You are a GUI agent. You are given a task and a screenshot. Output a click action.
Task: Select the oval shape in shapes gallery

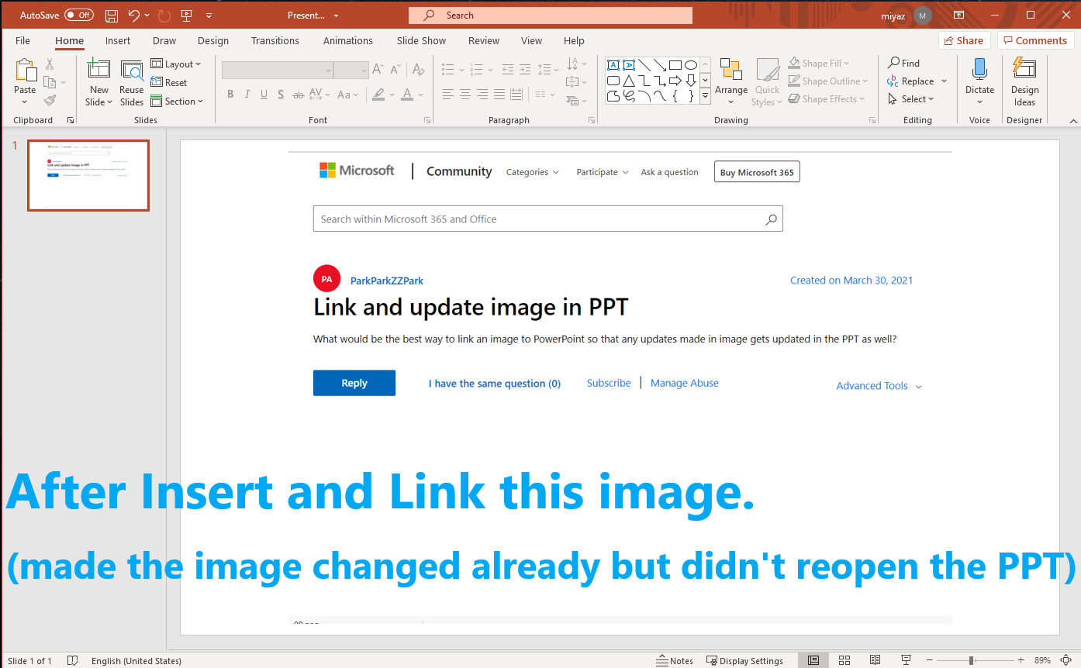point(690,65)
